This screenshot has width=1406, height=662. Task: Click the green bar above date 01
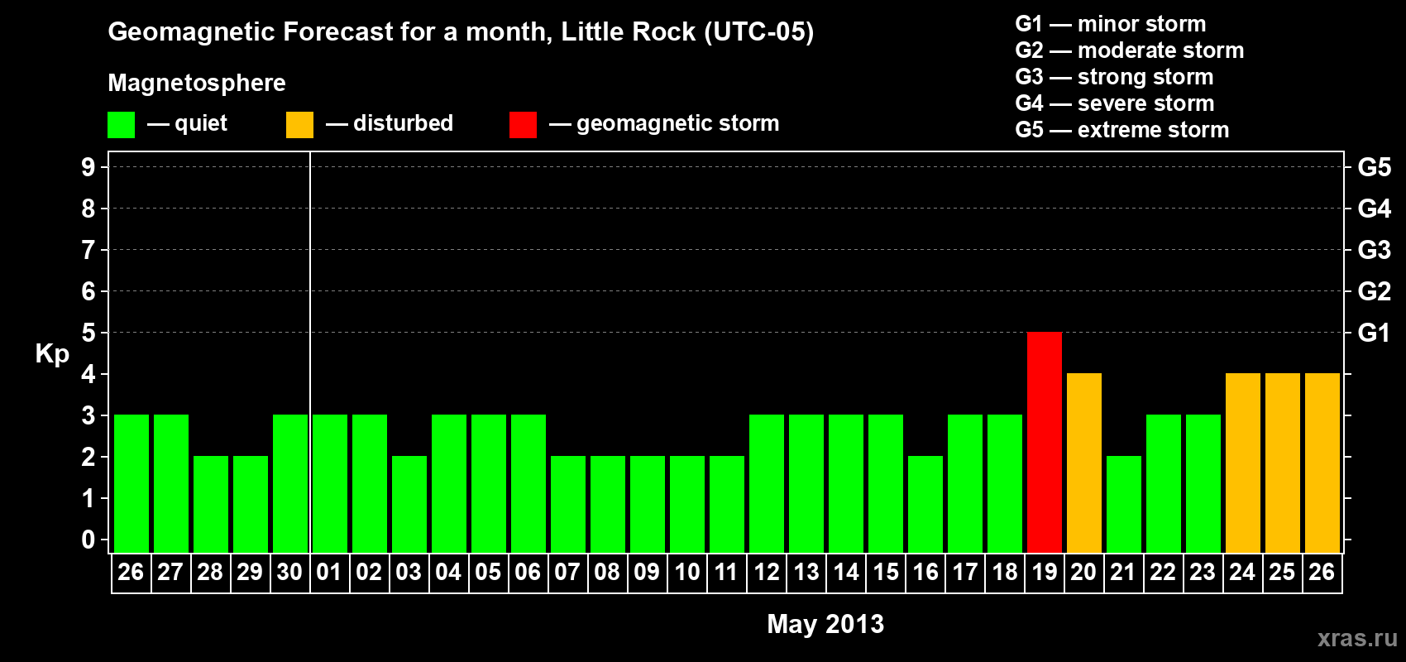click(330, 483)
